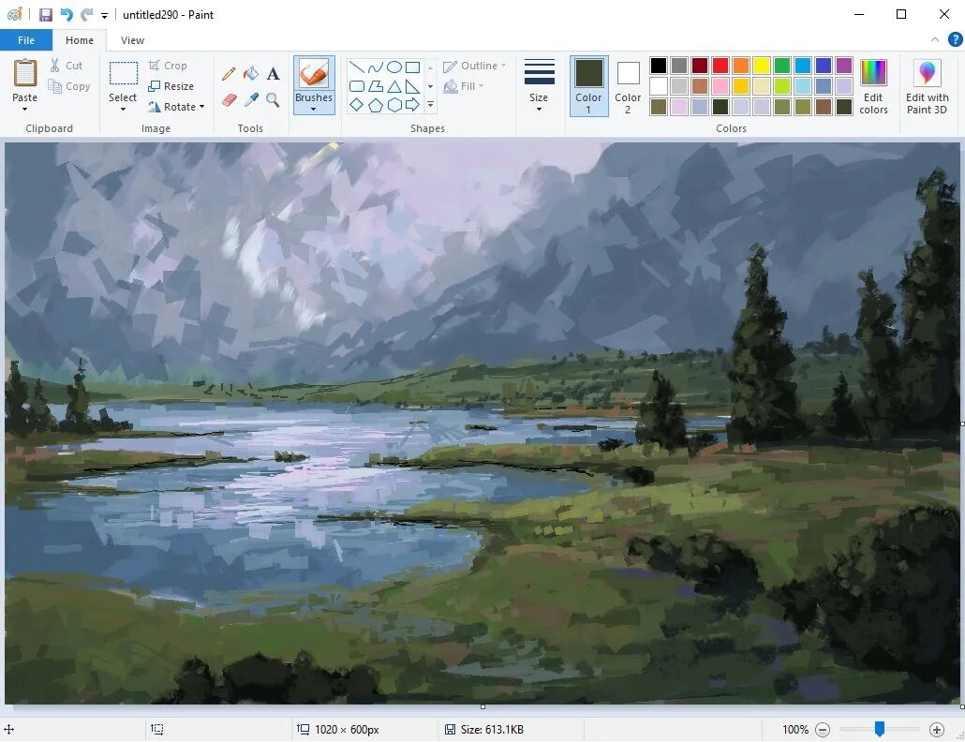Click the Cut button

[66, 66]
